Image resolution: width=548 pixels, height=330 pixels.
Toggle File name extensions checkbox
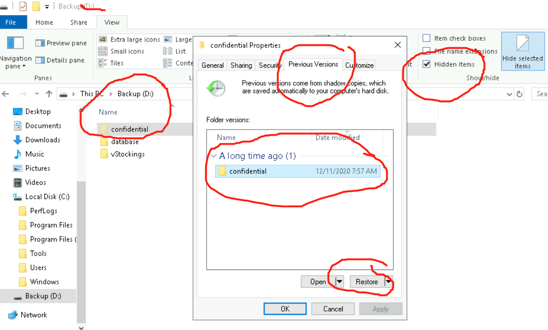pos(426,51)
